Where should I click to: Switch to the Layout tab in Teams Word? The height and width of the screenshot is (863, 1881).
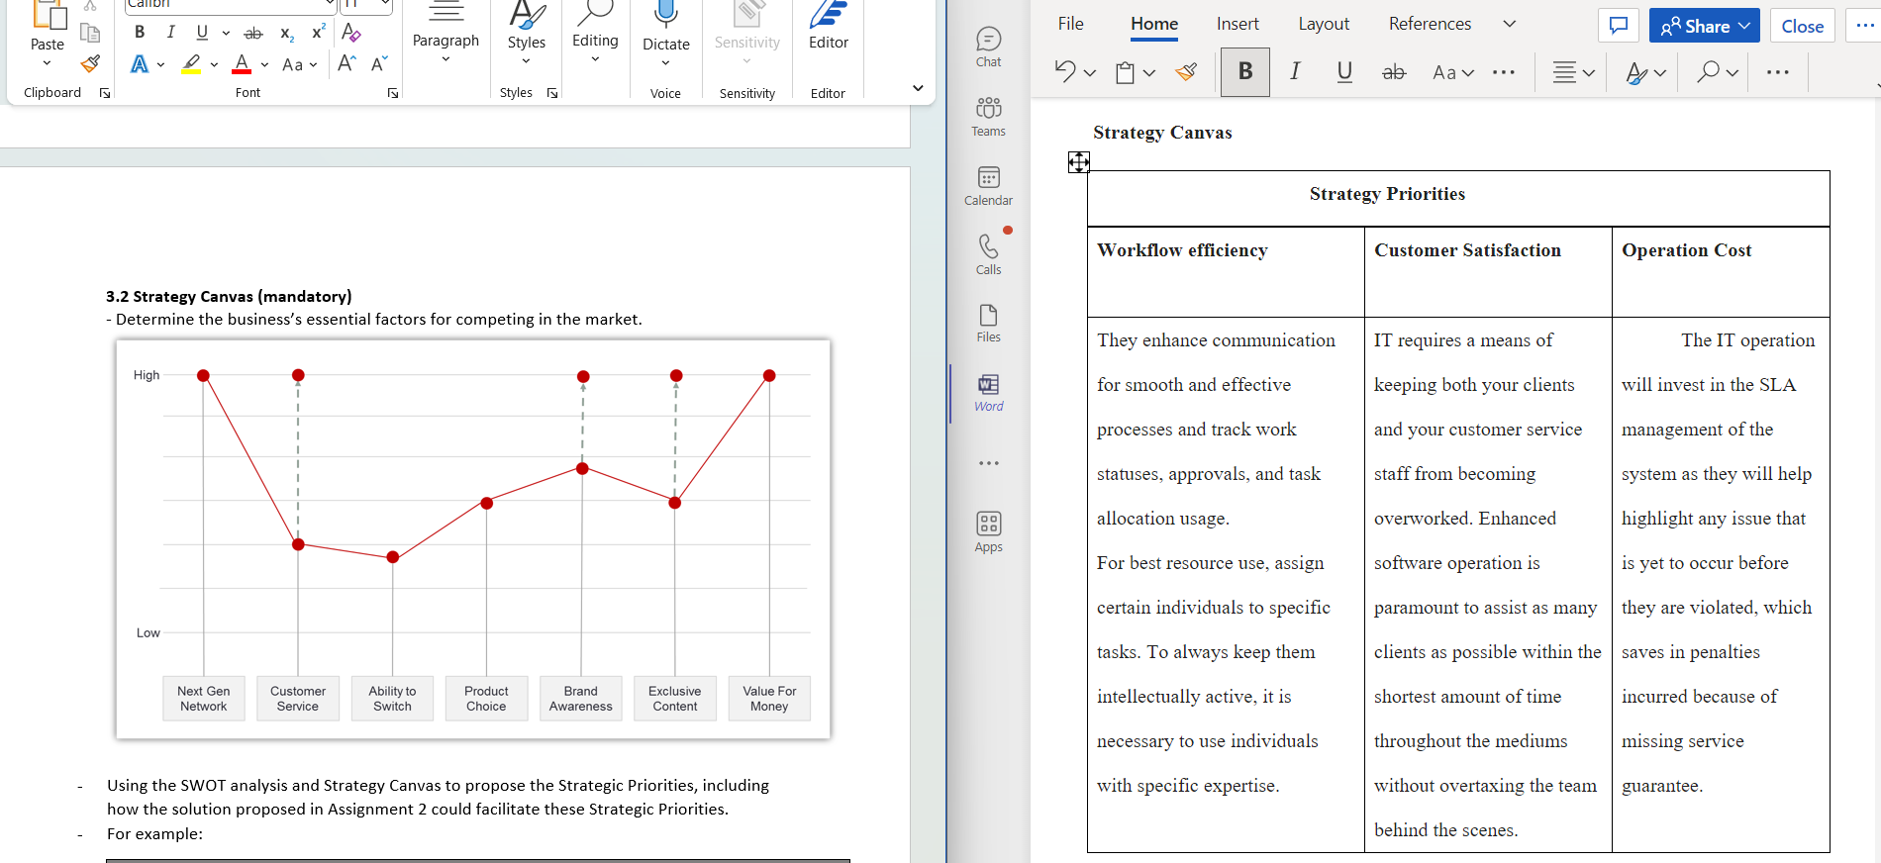point(1324,24)
